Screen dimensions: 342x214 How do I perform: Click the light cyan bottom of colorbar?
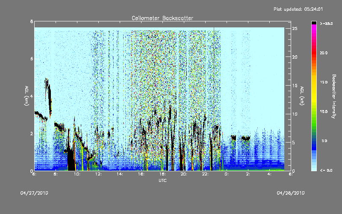(x=314, y=169)
